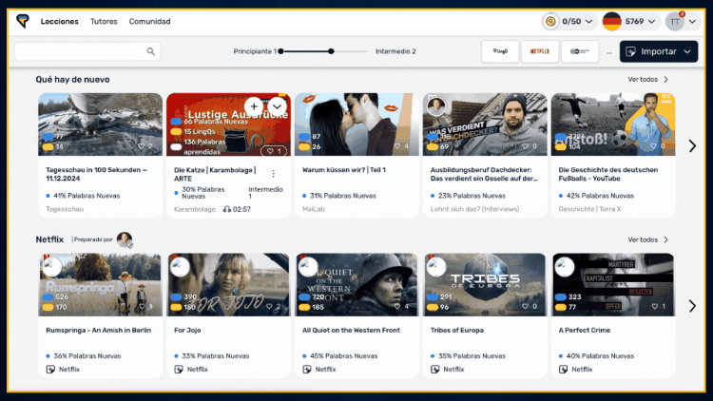Select the LingQ source filter
This screenshot has height=401, width=713.
(500, 51)
